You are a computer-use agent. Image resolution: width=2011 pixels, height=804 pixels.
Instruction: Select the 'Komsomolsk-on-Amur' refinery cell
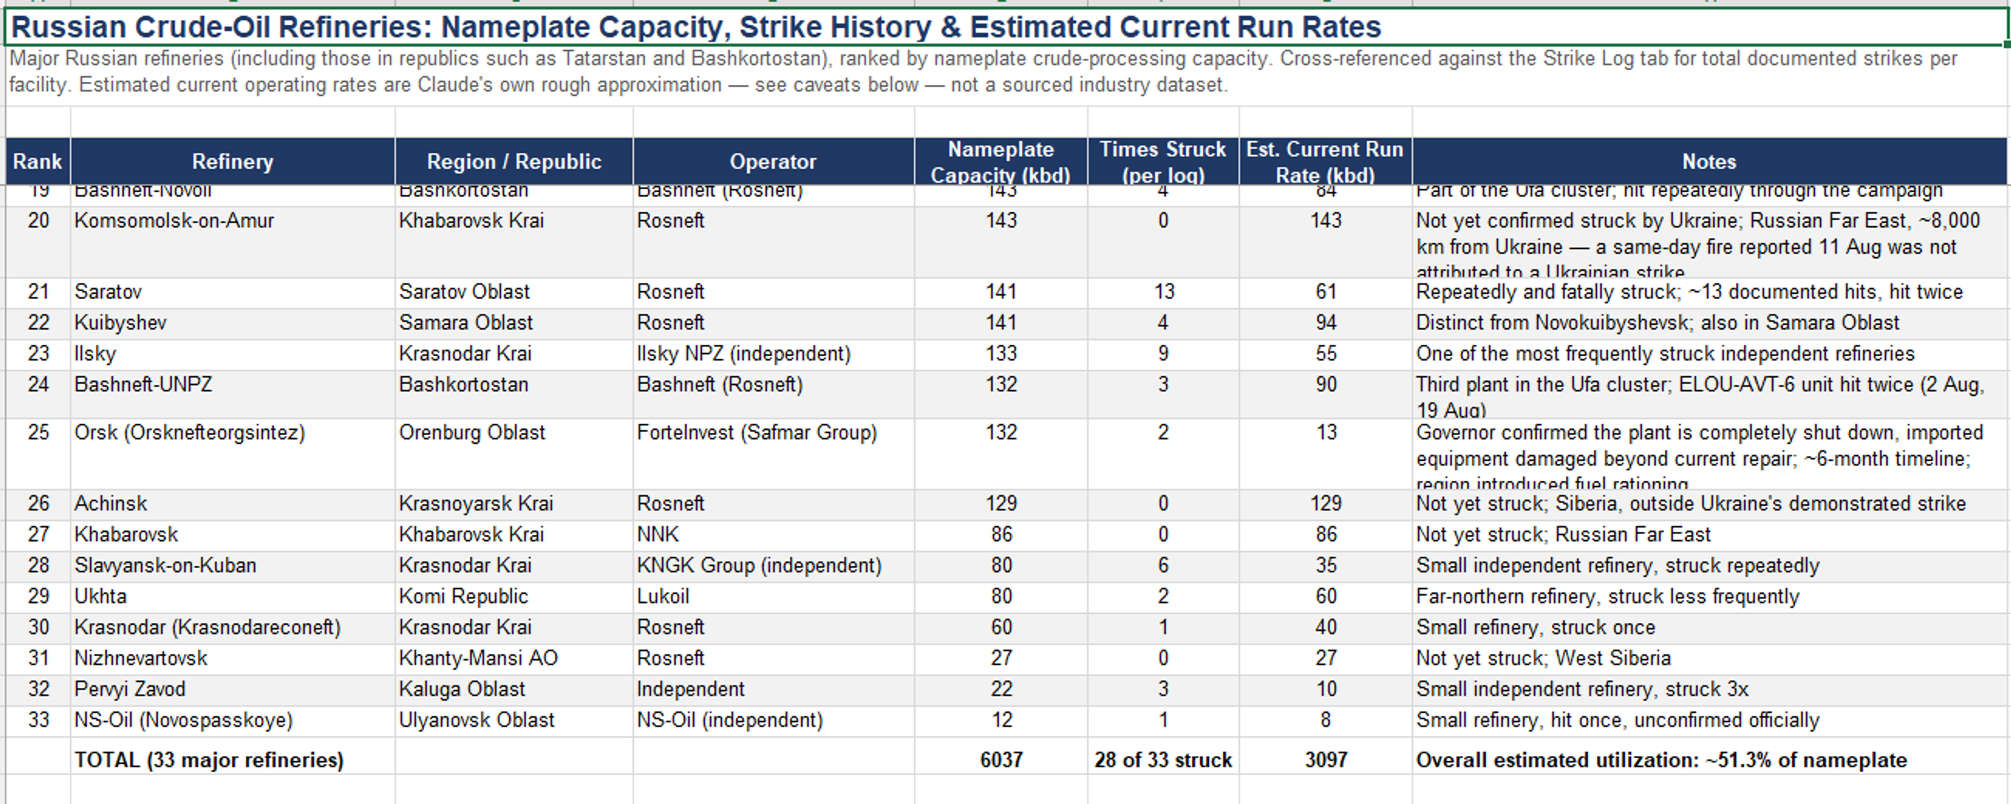point(233,242)
